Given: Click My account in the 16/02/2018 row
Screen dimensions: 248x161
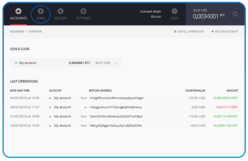Looking at the screenshot, I should [x=63, y=125].
